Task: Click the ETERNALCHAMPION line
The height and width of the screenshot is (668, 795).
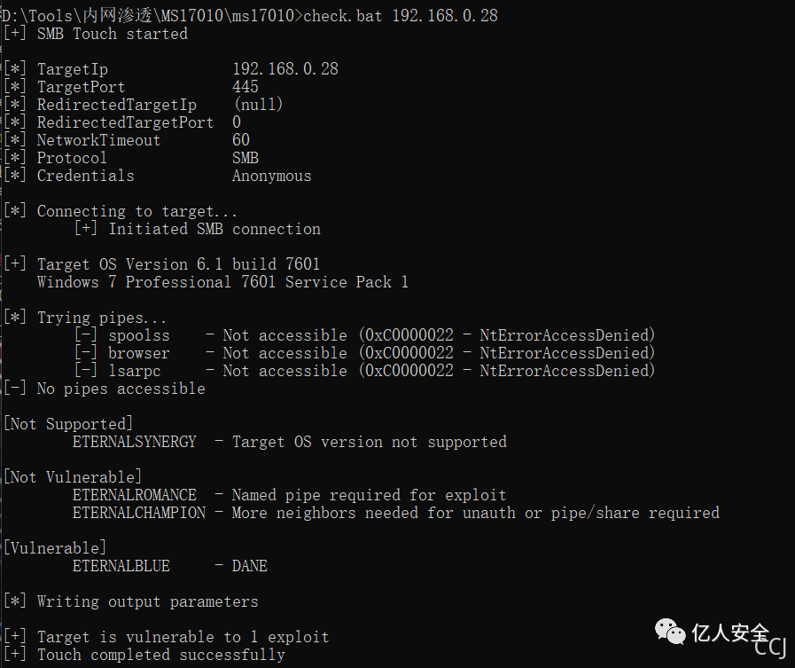Action: [x=396, y=513]
